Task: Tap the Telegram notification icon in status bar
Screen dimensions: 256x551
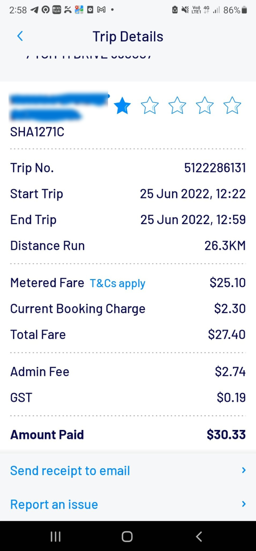Action: pos(34,10)
